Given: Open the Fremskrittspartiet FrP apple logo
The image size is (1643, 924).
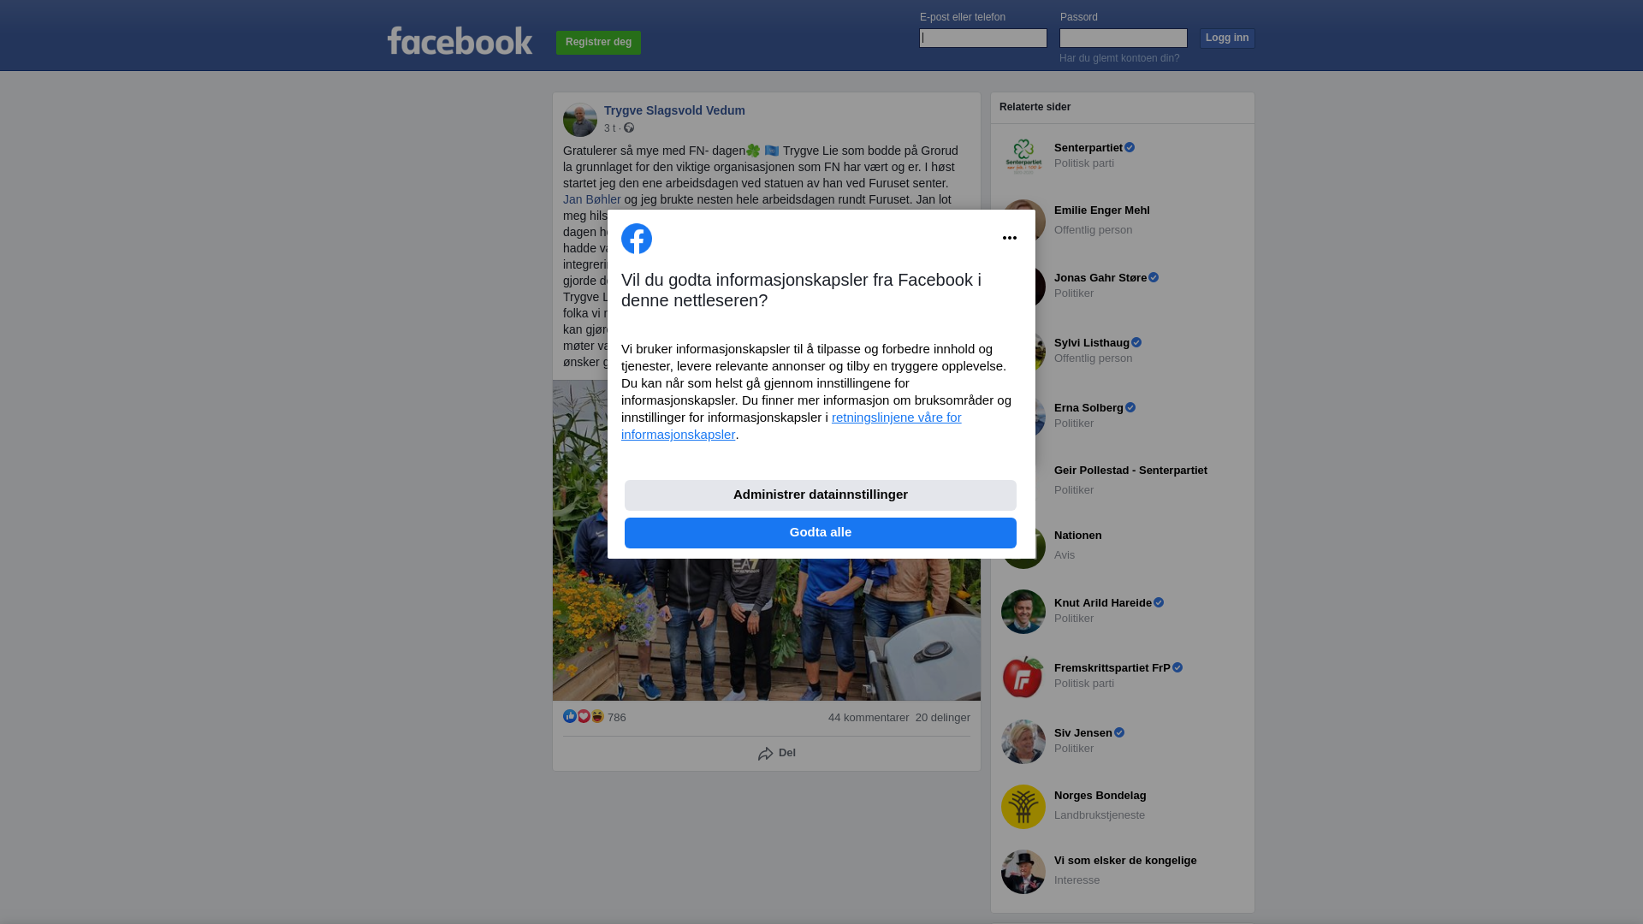Looking at the screenshot, I should click(x=1023, y=677).
